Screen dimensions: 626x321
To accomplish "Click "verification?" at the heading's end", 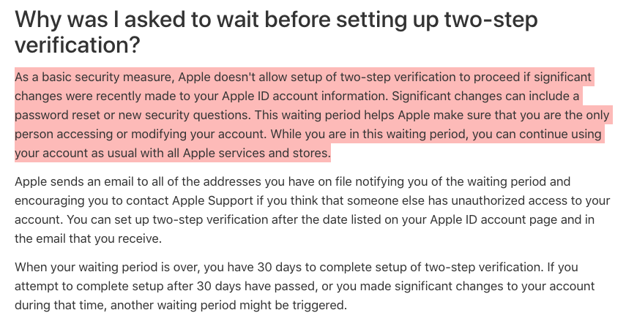I will (x=77, y=47).
